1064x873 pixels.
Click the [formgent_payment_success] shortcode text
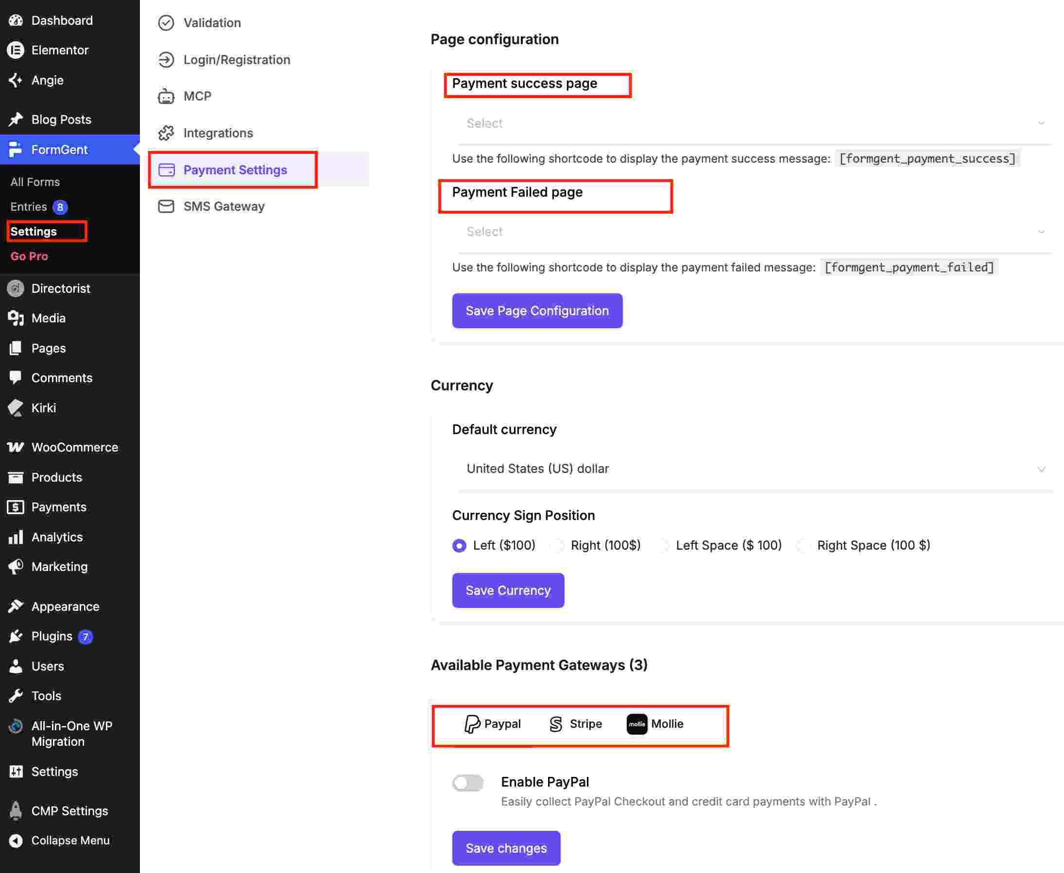tap(927, 159)
